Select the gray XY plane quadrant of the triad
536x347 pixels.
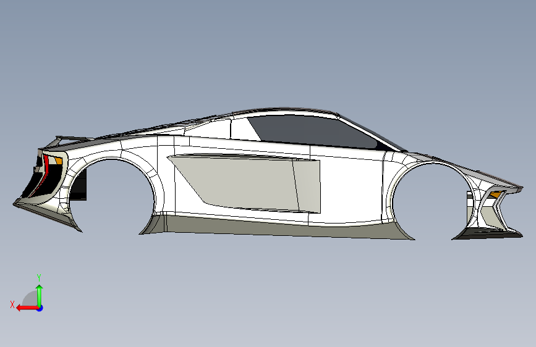tap(30, 299)
